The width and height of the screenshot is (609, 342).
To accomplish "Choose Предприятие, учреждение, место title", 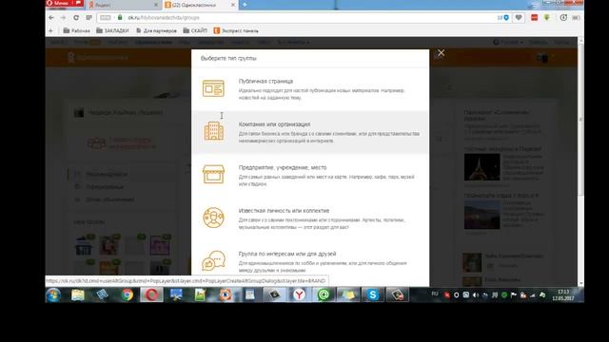I will tap(283, 167).
